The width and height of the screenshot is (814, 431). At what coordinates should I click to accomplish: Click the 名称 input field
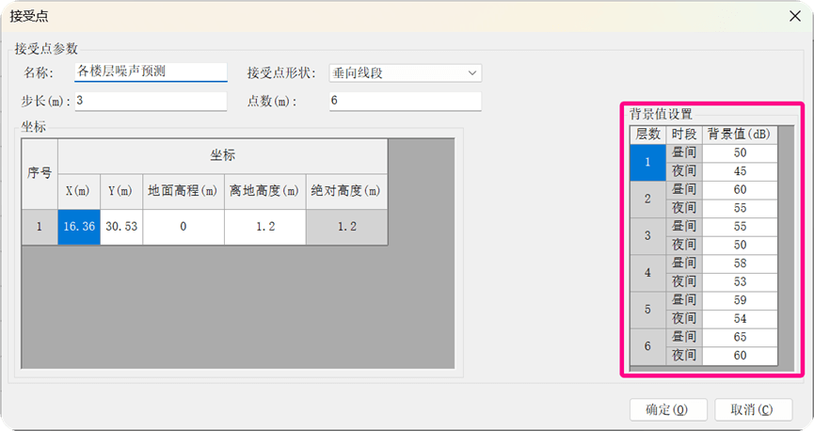click(151, 72)
